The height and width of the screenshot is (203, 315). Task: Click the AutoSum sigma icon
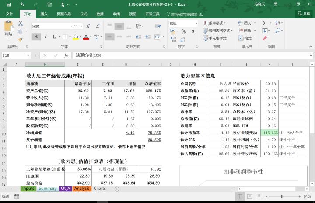click(x=264, y=23)
